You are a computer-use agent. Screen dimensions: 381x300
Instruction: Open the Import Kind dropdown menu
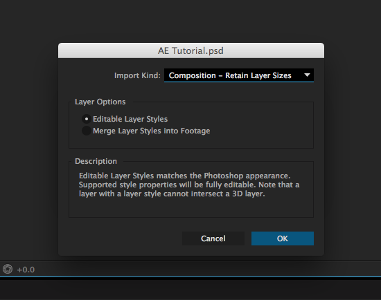(x=239, y=75)
